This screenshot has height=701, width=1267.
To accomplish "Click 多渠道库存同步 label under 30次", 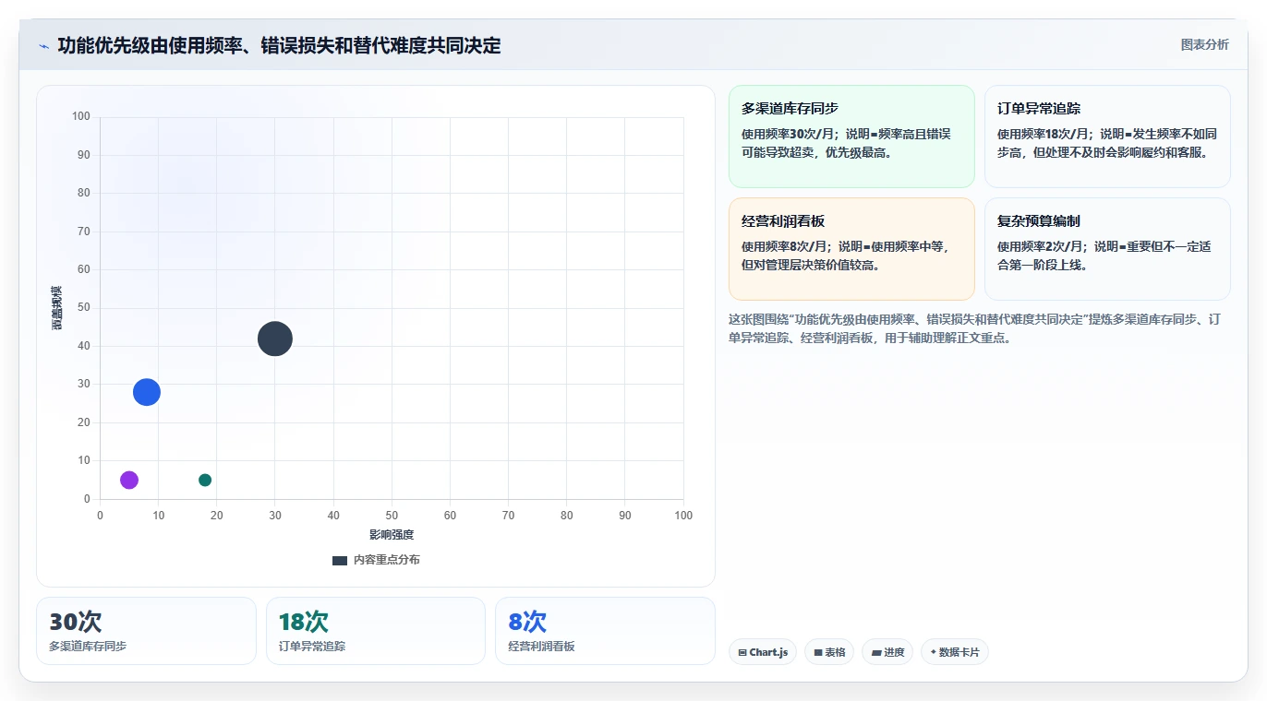I will coord(88,647).
